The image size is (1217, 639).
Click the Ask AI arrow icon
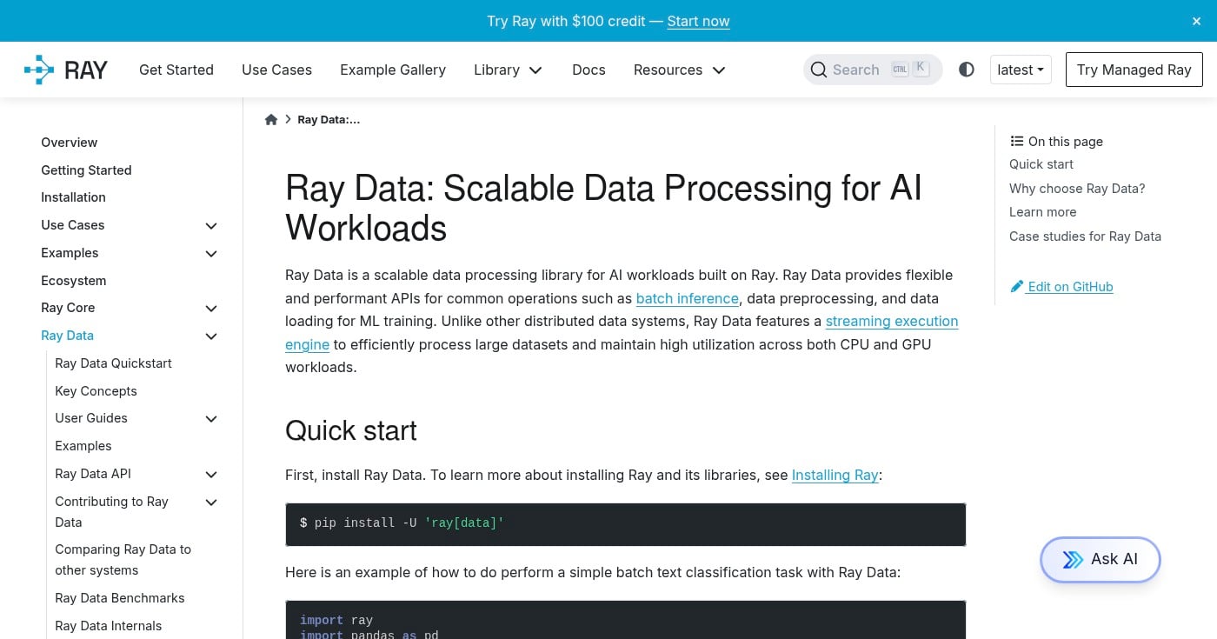(x=1074, y=559)
